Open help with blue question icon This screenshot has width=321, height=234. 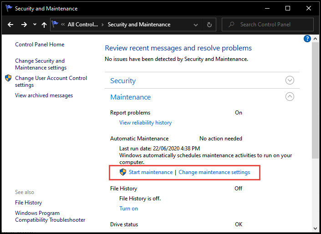click(x=307, y=39)
